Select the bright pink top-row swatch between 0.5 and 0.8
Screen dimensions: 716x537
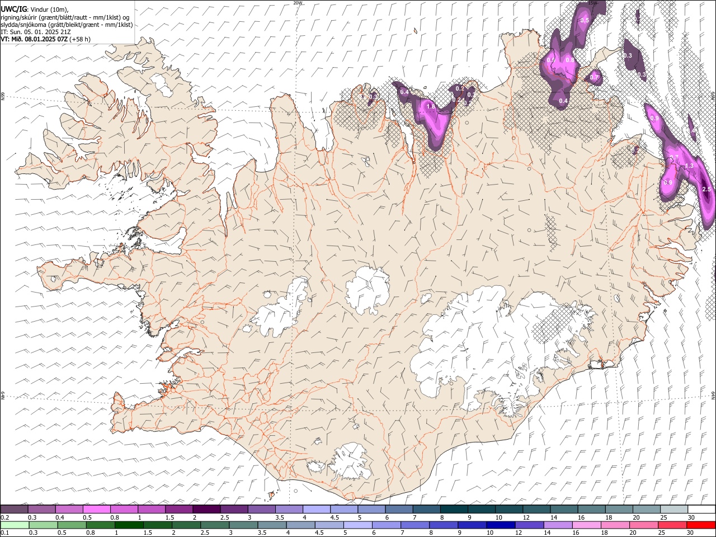[x=97, y=509]
